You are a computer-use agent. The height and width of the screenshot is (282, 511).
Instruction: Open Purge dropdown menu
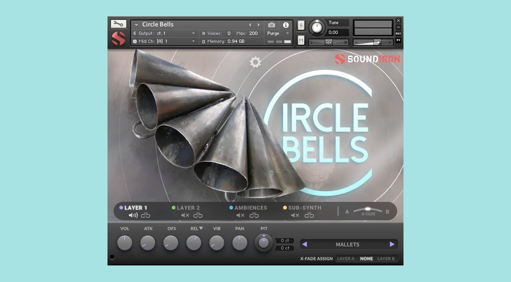tap(278, 33)
